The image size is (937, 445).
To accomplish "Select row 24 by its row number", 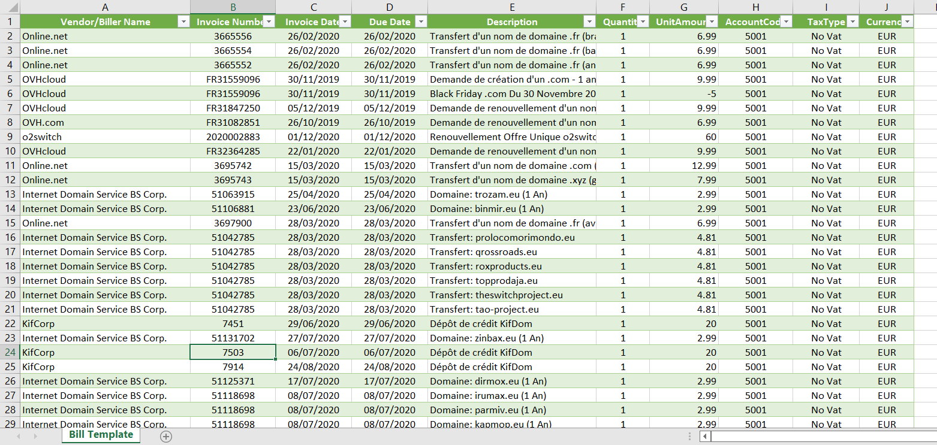I will click(10, 352).
